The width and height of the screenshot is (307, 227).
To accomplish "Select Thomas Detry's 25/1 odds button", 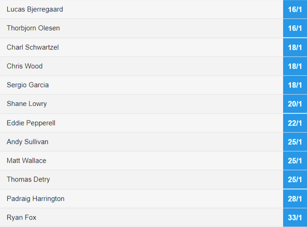I will point(295,179).
